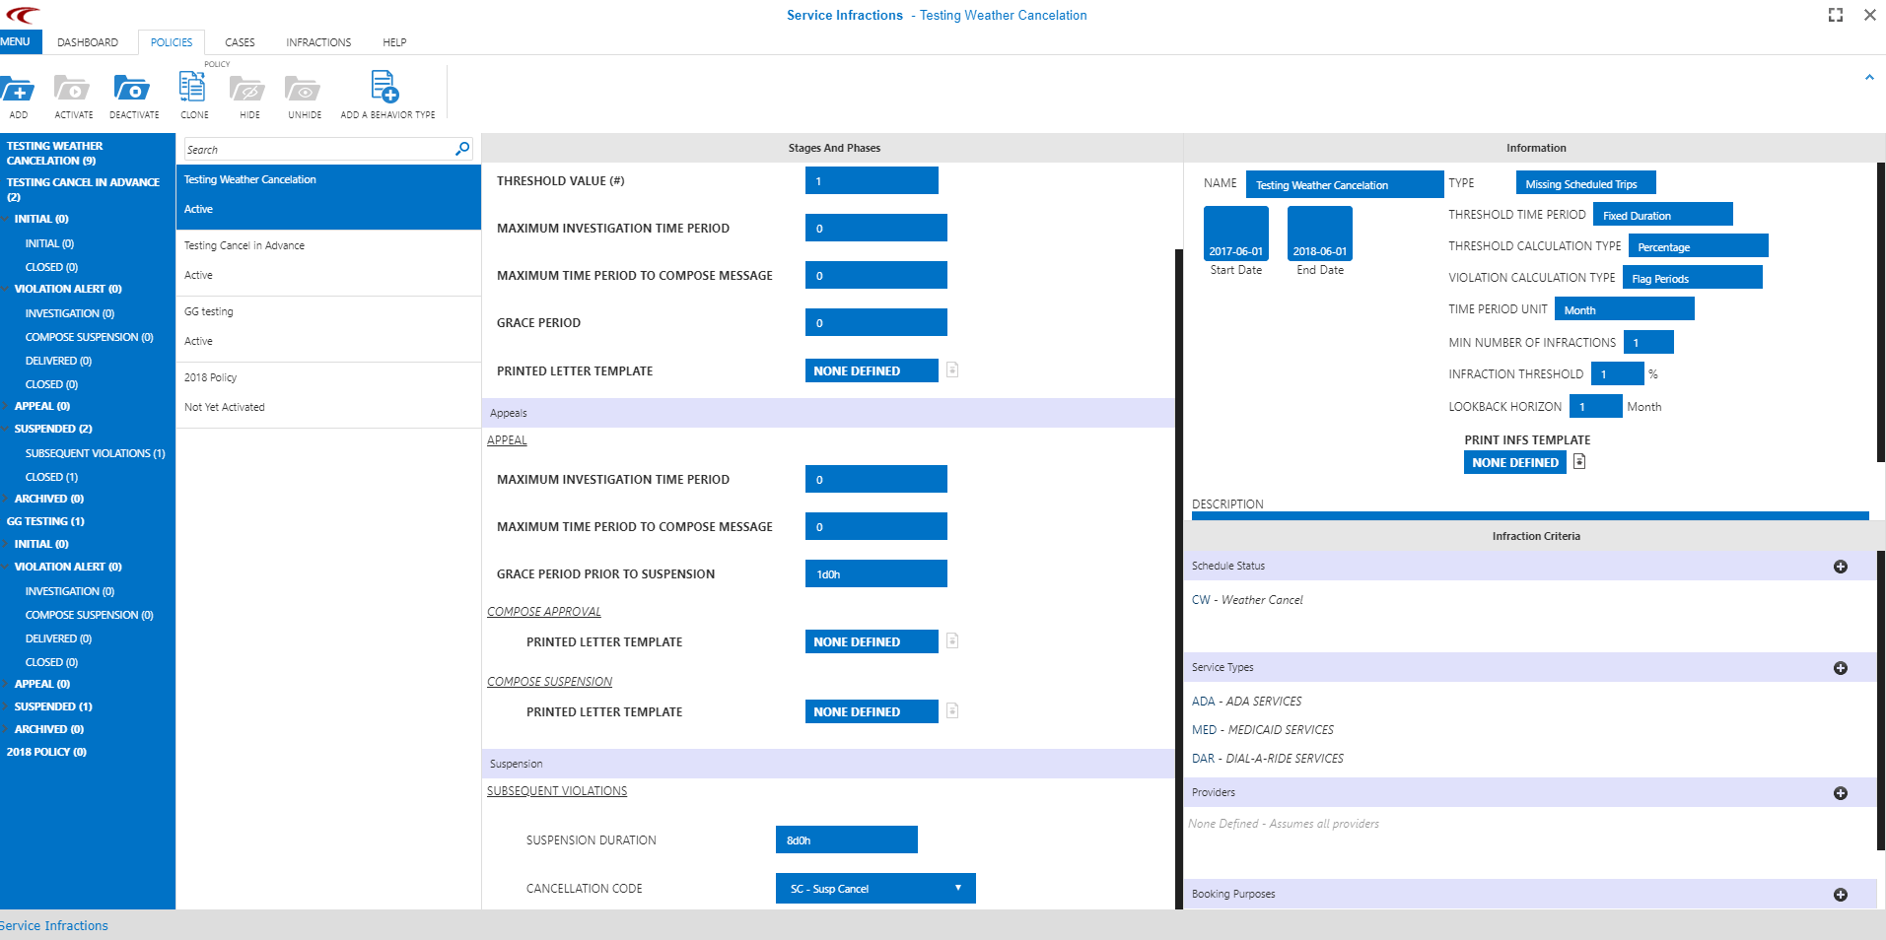Click the Add policy folder icon
This screenshot has height=940, width=1886.
point(18,91)
